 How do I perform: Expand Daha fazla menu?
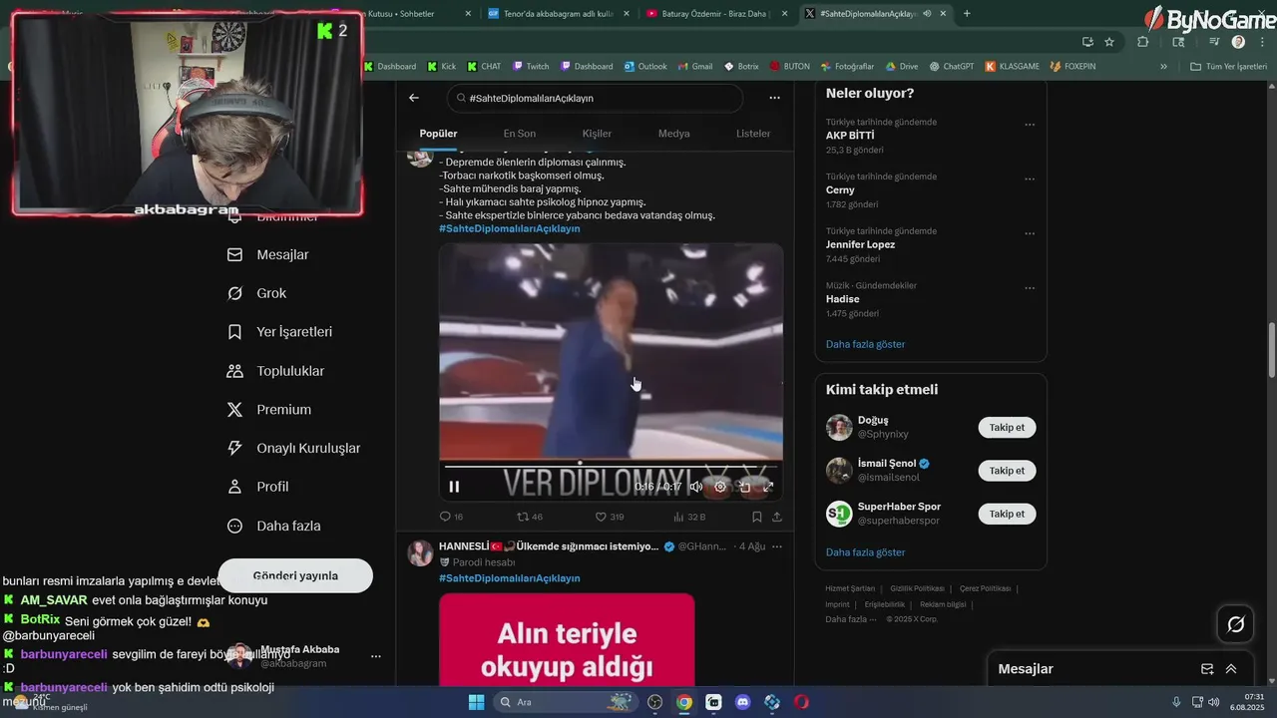pos(273,526)
